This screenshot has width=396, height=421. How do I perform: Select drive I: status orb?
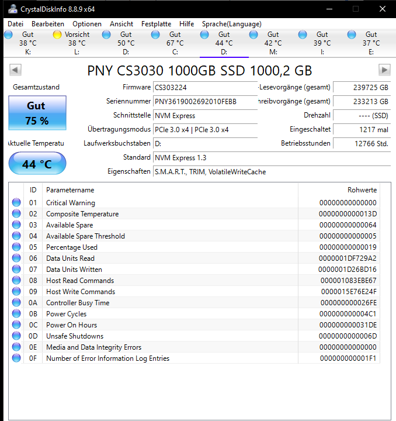303,34
